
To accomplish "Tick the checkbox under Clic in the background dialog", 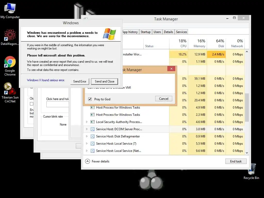I will click(x=31, y=104).
